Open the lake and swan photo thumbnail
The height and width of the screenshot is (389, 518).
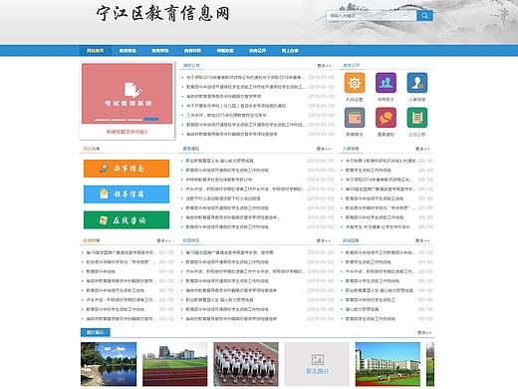pos(109,364)
